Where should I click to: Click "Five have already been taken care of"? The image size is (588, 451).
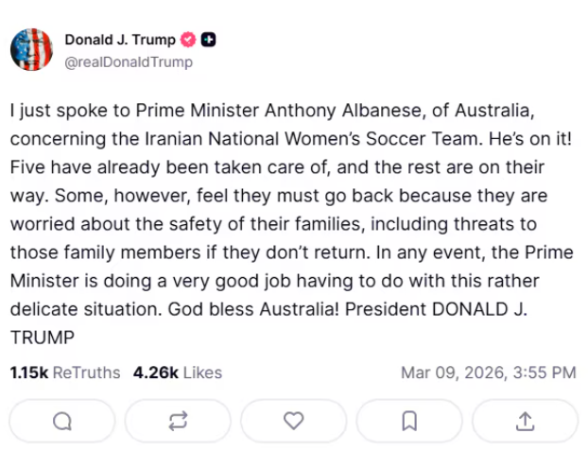pos(140,167)
